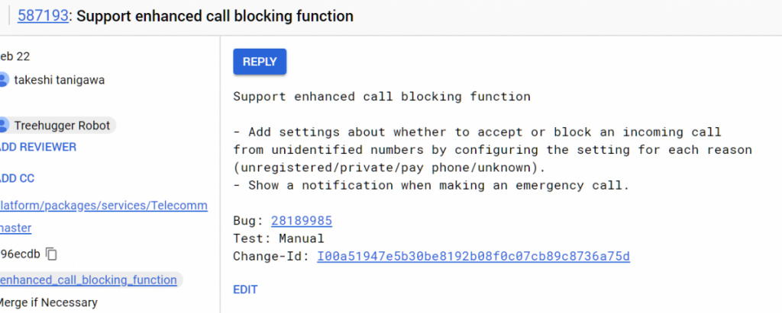The height and width of the screenshot is (313, 782).
Task: Click takeshi tanigawa's avatar icon
Action: [x=4, y=80]
